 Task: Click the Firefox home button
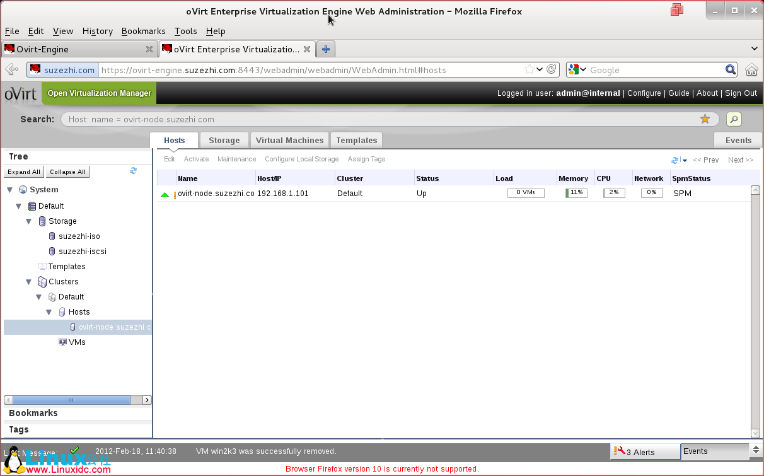coord(751,70)
